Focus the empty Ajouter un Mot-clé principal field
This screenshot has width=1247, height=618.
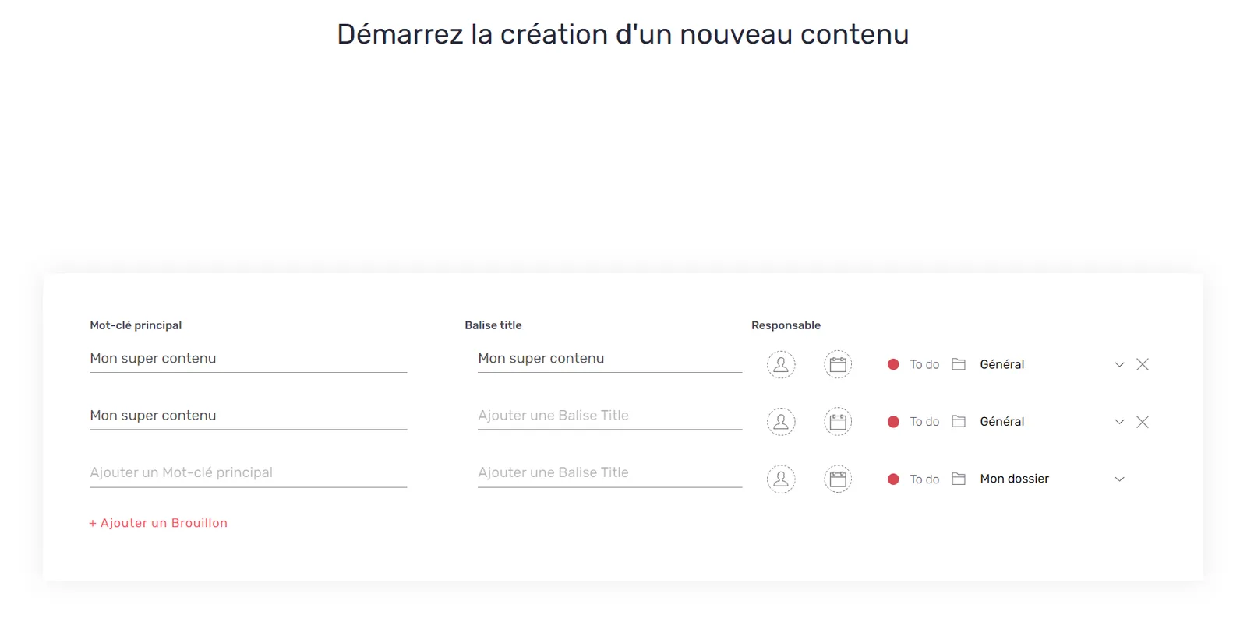click(x=249, y=473)
